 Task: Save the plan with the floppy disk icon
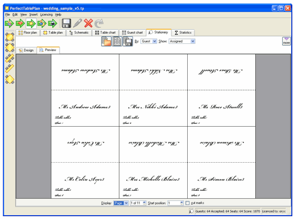66,23
